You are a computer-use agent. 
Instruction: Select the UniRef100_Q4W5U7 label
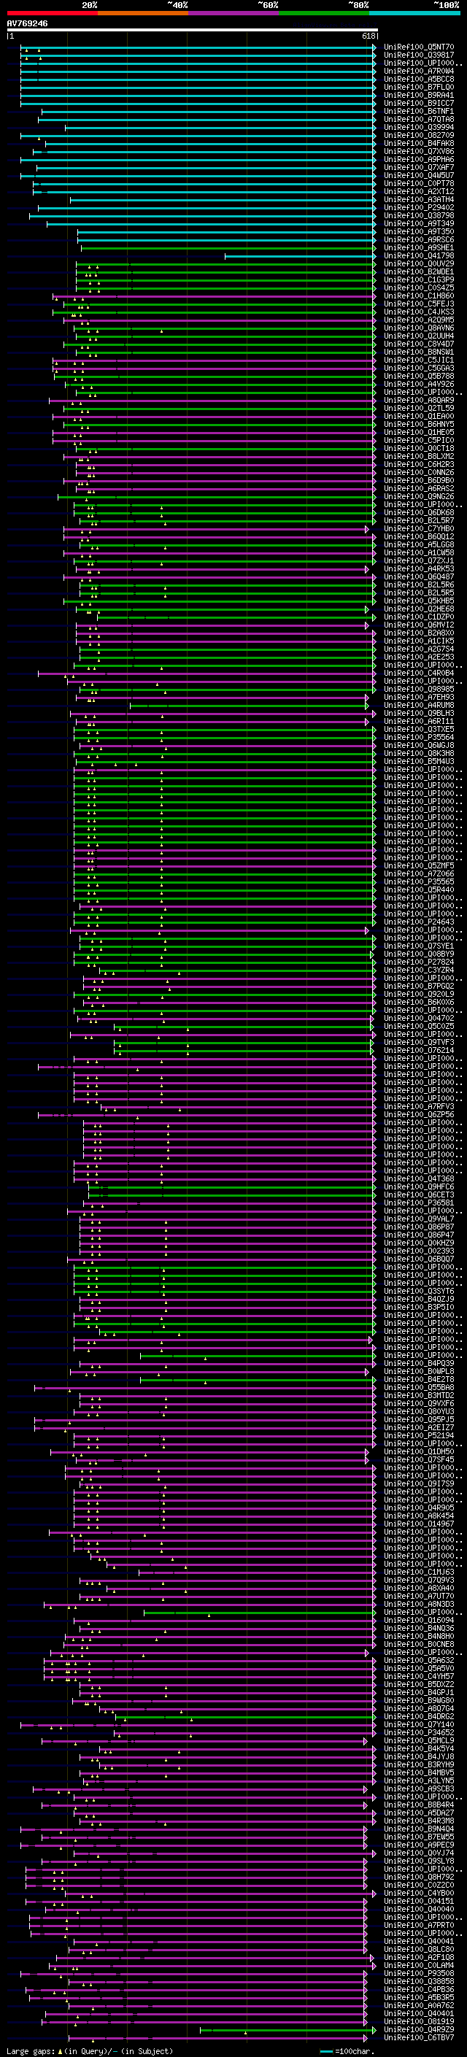coord(419,176)
